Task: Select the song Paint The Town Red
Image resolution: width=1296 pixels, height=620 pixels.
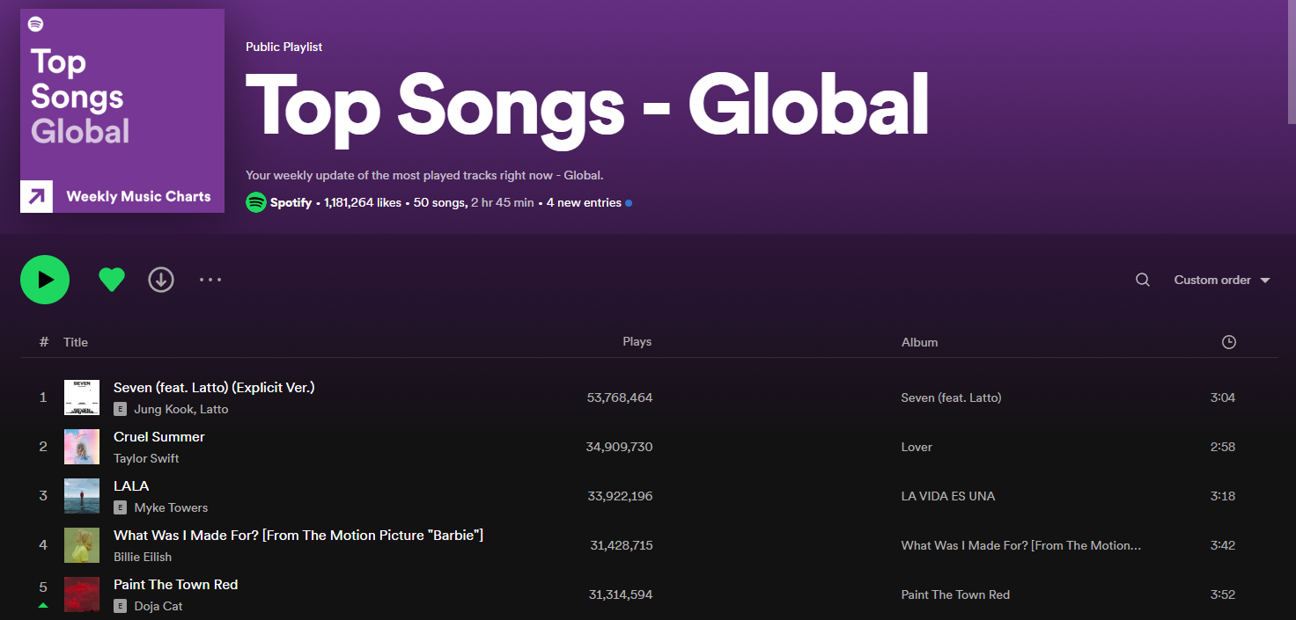Action: [x=176, y=584]
